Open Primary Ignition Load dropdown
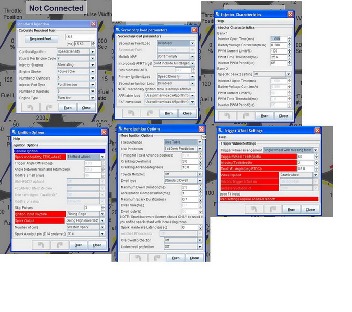 coord(192,76)
